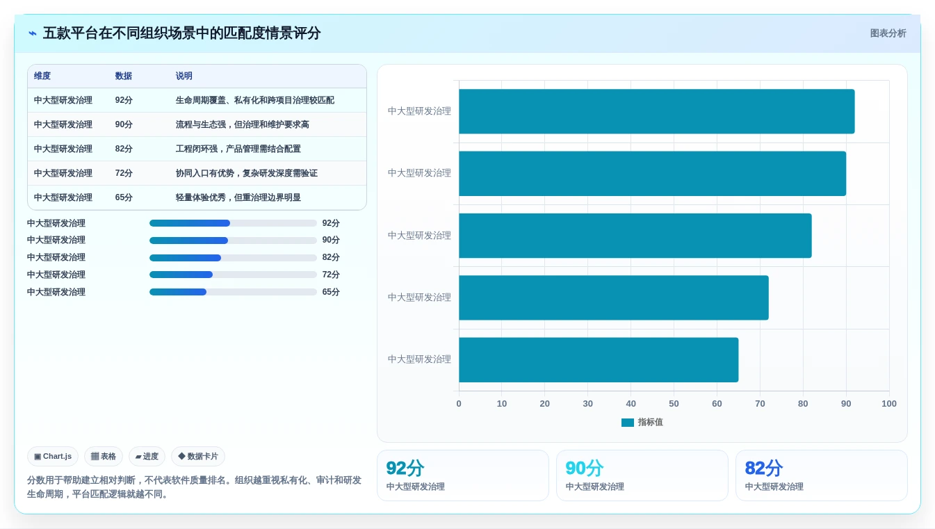This screenshot has height=529, width=935.
Task: Click the progress bar labeled 72分
Action: [233, 275]
